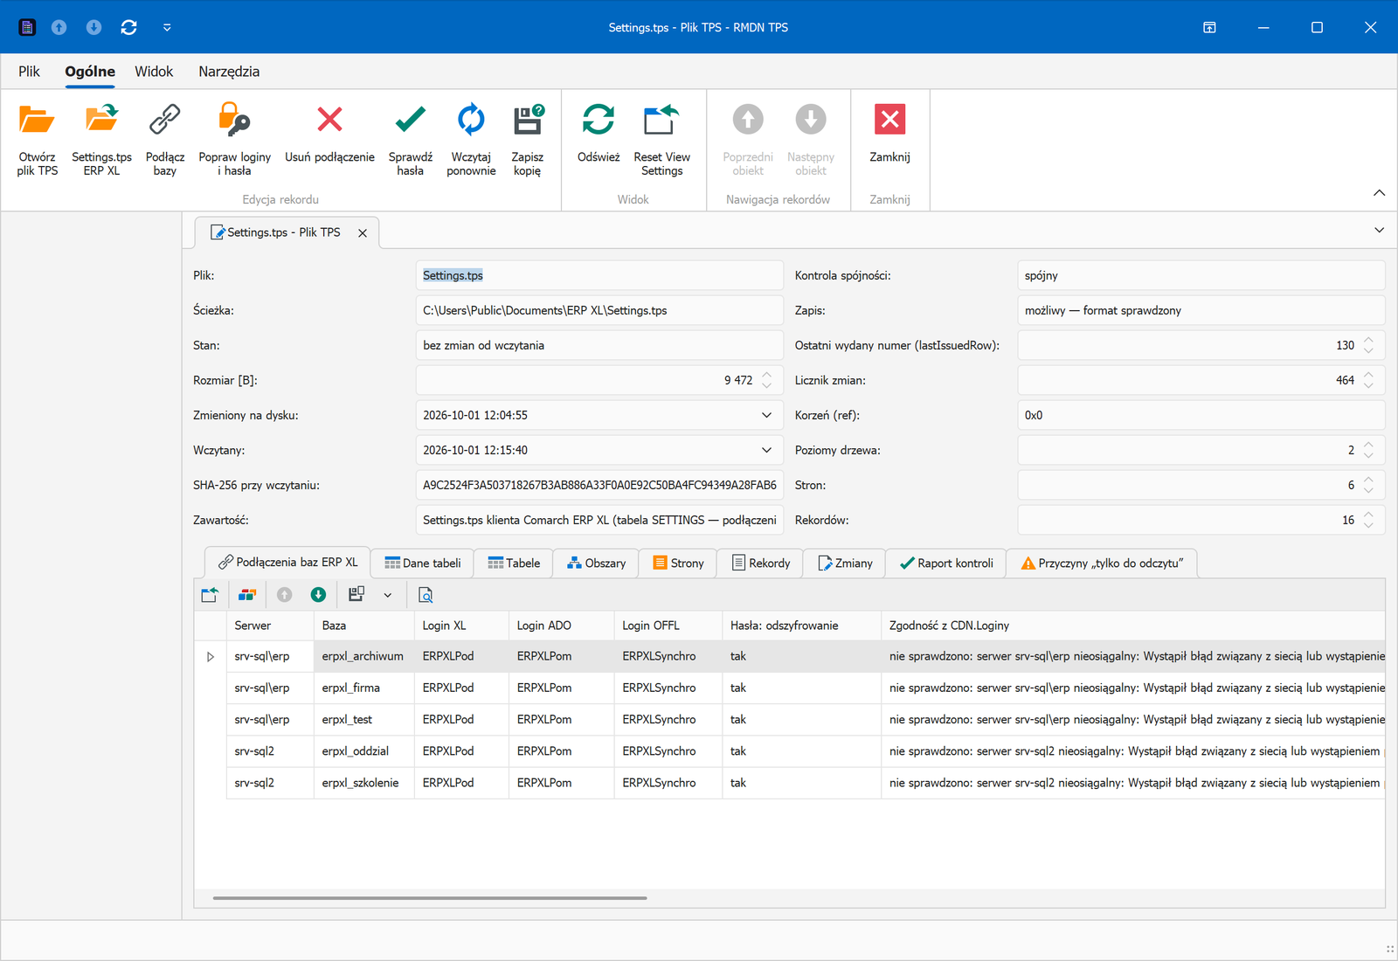Open the Zmieniony na dysku date dropdown

[x=766, y=415]
